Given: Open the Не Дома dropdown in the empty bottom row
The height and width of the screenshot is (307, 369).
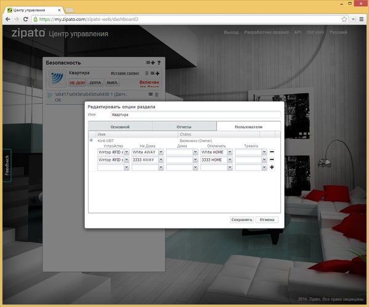Looking at the screenshot, I should click(161, 167).
